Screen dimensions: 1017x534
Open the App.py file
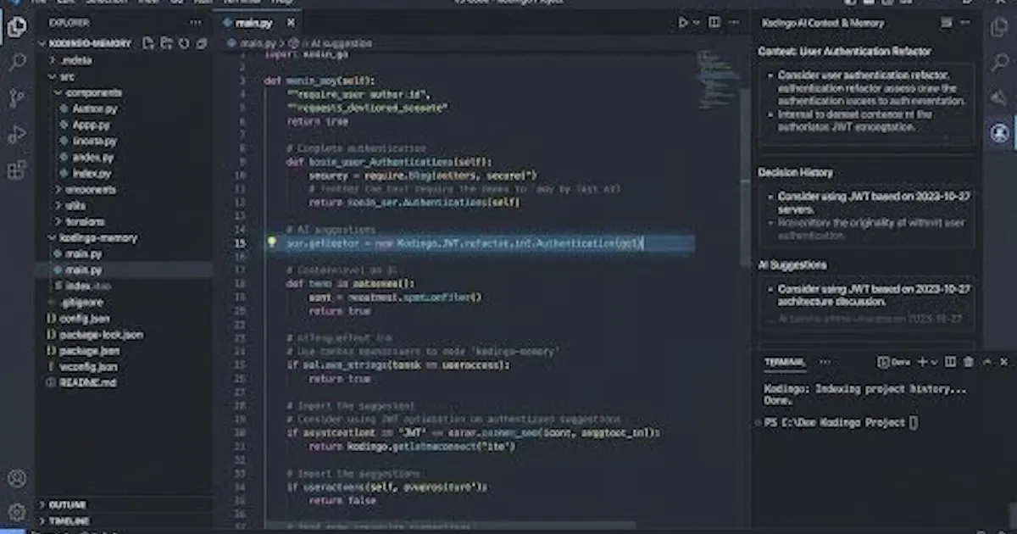[x=92, y=125]
